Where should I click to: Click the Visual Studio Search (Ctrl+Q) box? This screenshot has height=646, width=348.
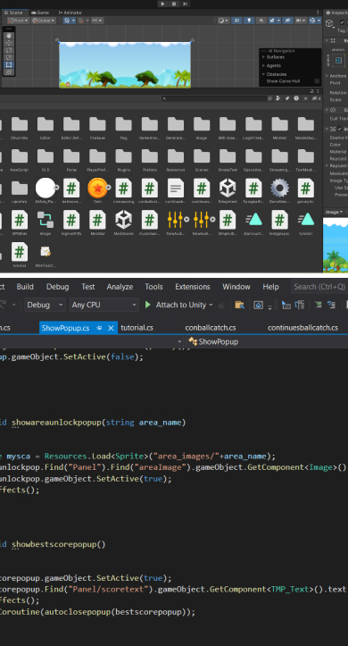[x=319, y=287]
